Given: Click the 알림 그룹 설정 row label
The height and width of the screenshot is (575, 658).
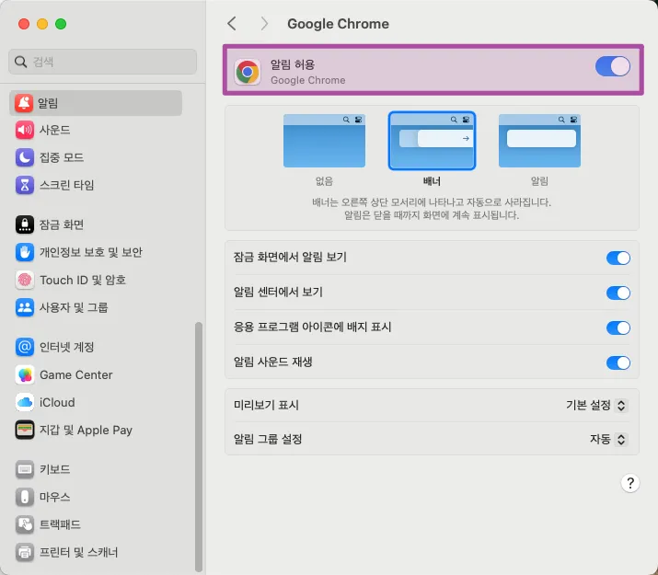Looking at the screenshot, I should (x=268, y=439).
